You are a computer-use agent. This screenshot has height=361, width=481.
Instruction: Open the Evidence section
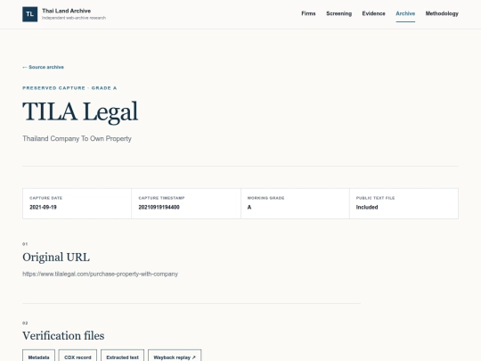(373, 13)
